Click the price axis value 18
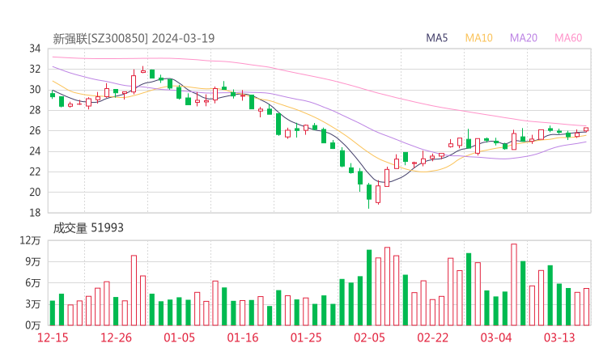The image size is (599, 356). (x=35, y=213)
